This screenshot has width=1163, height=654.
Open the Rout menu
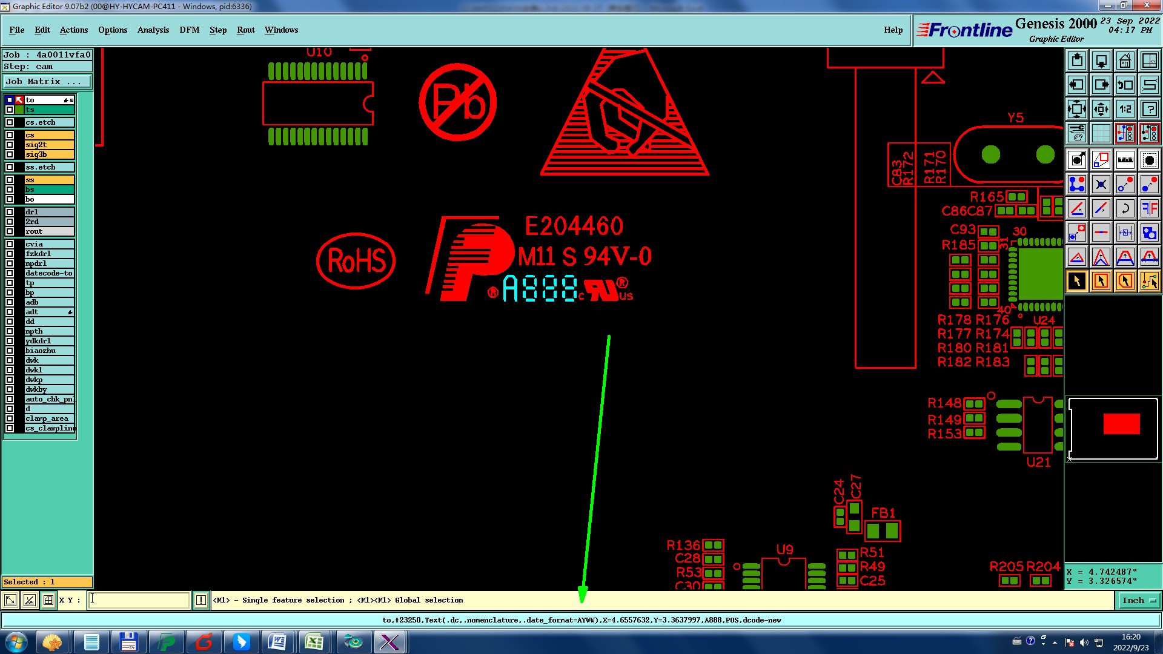pos(246,30)
